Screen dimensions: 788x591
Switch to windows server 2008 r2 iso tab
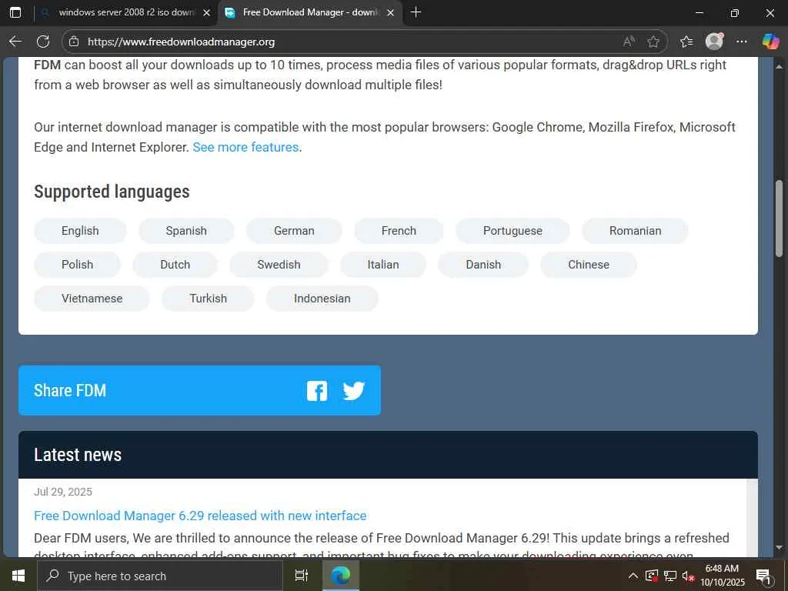(x=126, y=12)
